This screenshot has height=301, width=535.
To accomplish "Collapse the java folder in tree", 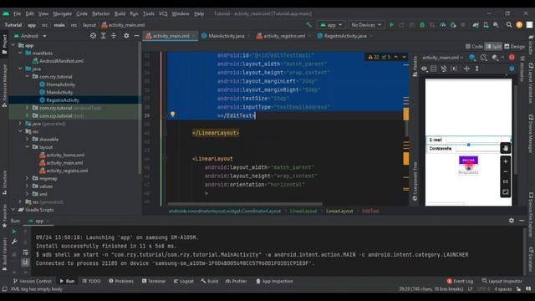I will tap(20, 69).
